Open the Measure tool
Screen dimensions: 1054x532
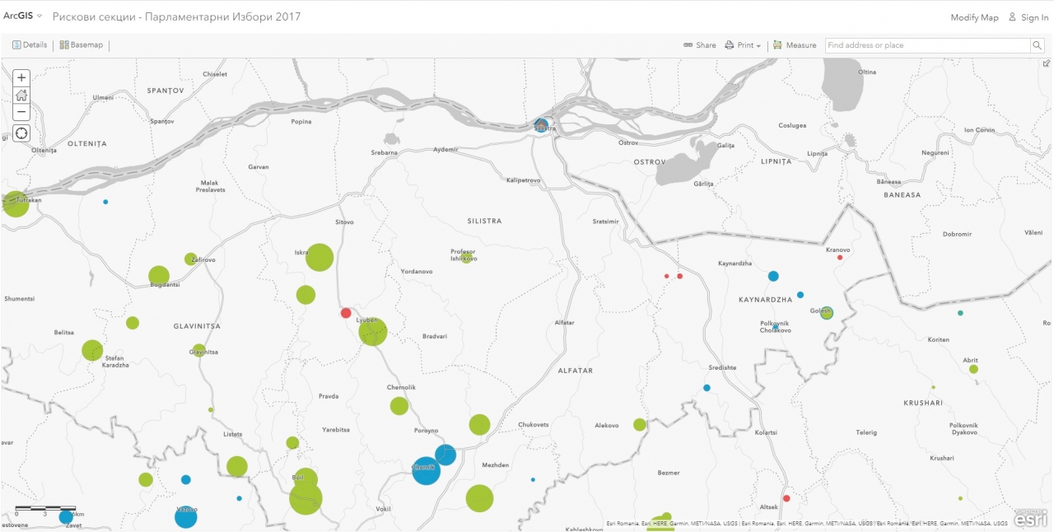(x=795, y=45)
